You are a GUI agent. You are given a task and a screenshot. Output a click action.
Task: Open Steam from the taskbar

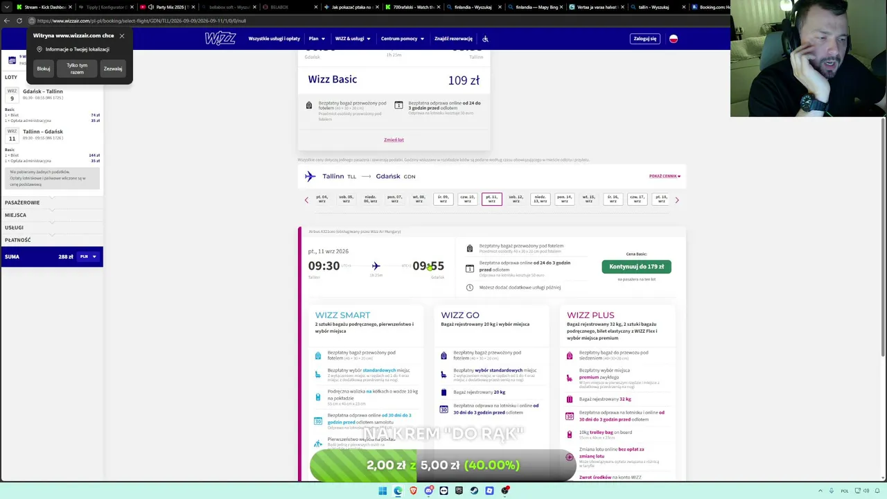click(x=474, y=491)
